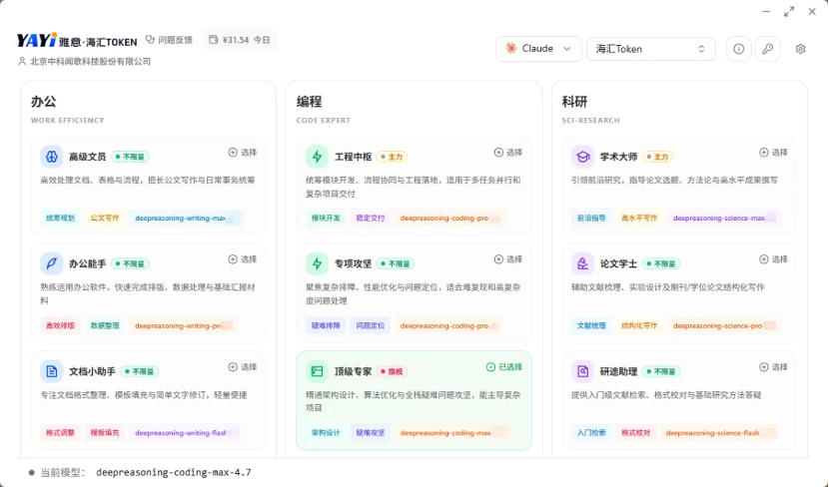Image resolution: width=829 pixels, height=487 pixels.
Task: Open the API key icon button
Action: (x=768, y=49)
